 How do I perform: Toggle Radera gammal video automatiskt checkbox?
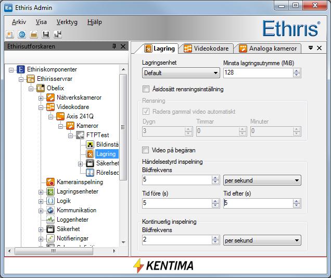[x=146, y=112]
